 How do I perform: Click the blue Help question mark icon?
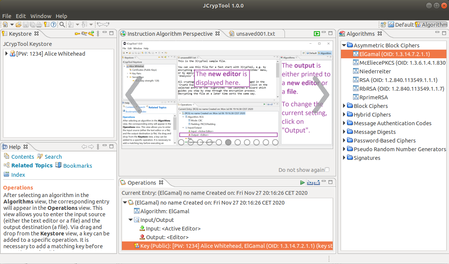pos(53,24)
